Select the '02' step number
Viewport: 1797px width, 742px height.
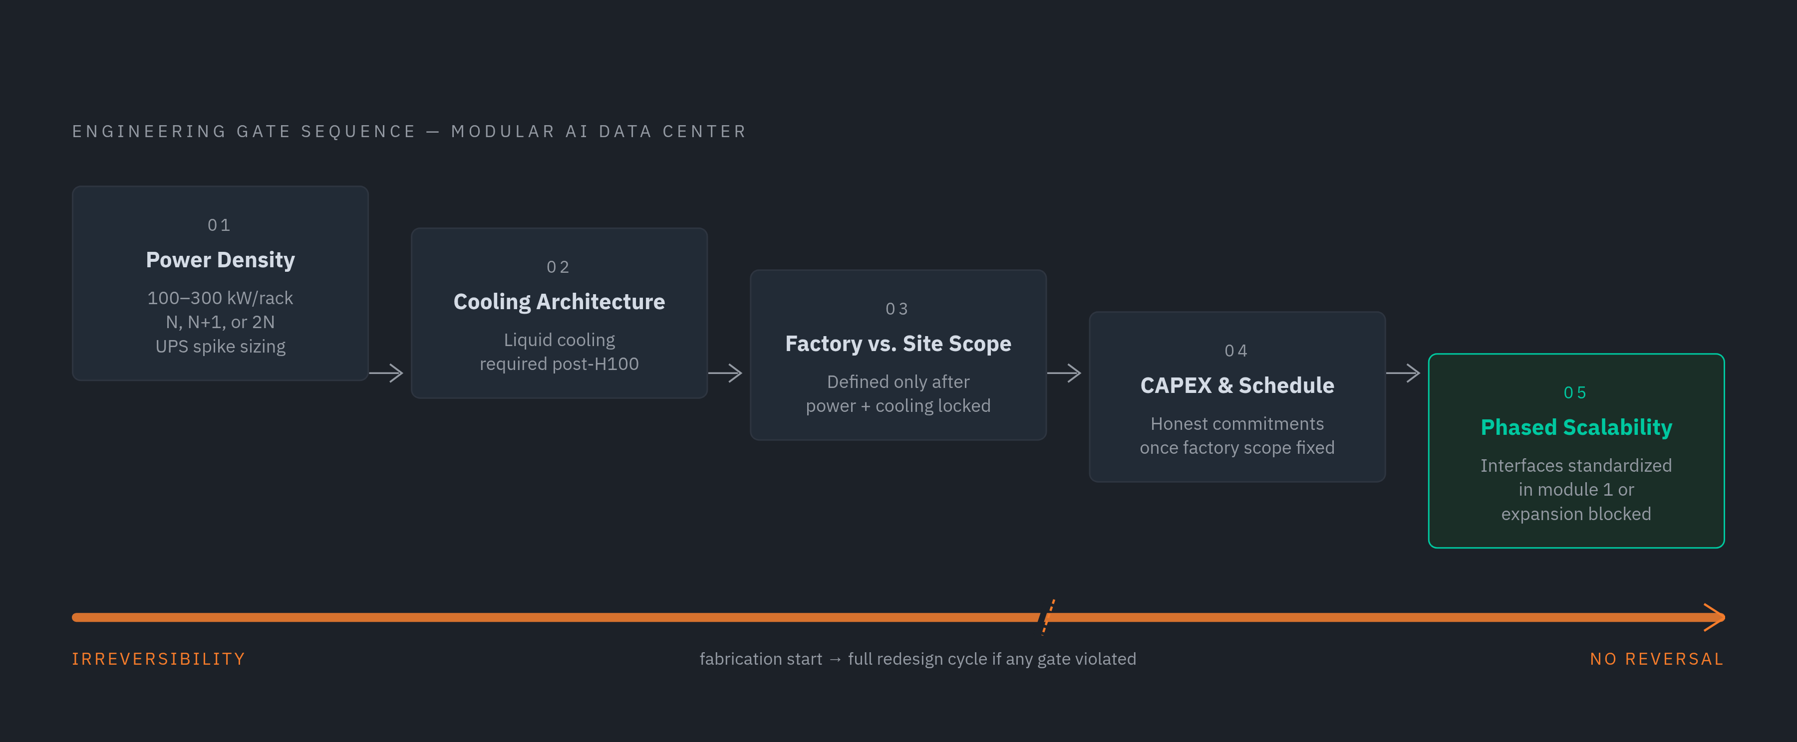(x=559, y=267)
